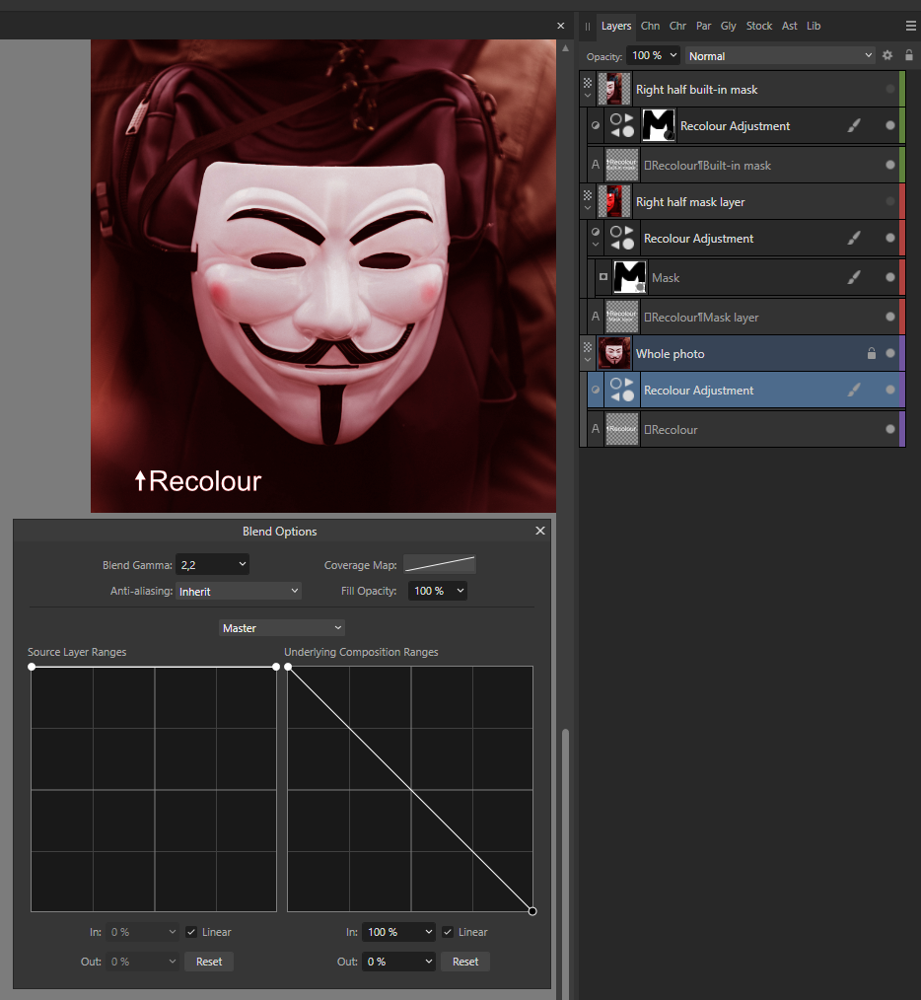
Task: Click M mask thumbnail on green Recolour Adjustment
Action: (659, 125)
